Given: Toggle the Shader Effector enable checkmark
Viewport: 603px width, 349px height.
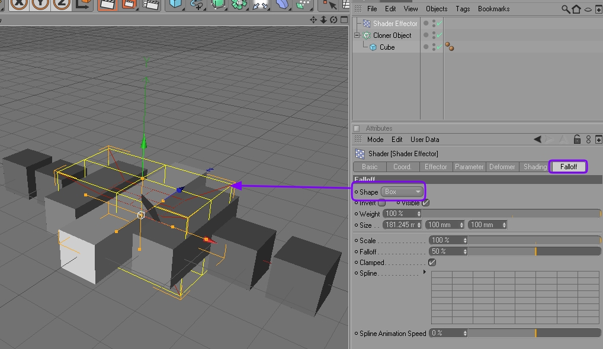Looking at the screenshot, I should 439,24.
